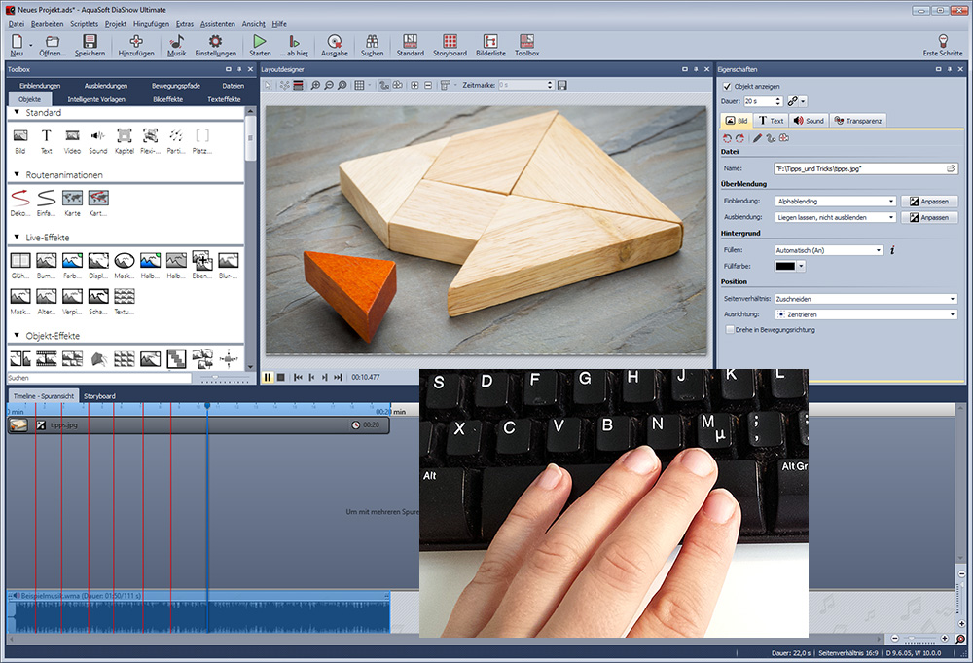Screen dimensions: 973x663
Task: Enable Drehe in Bewegungsrichtung checkbox
Action: point(730,330)
